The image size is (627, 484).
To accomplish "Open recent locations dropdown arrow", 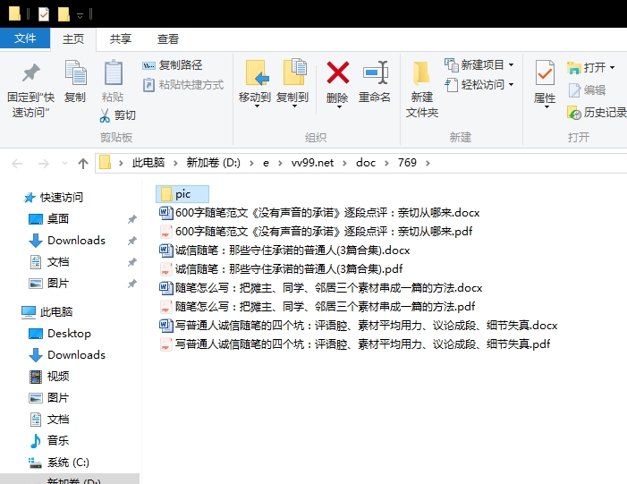I will 64,163.
